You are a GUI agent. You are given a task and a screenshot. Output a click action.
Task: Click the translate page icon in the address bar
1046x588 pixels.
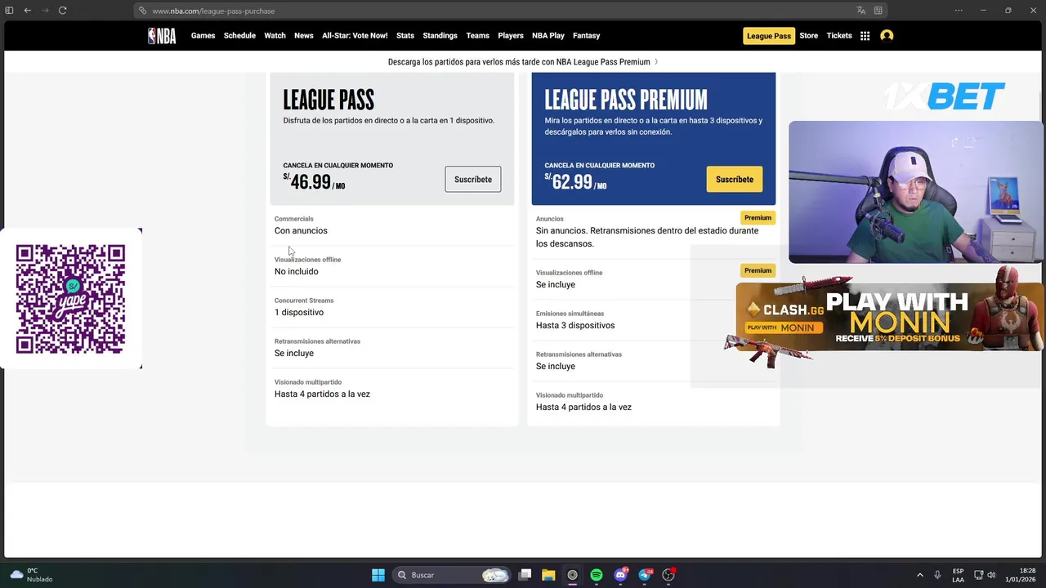(860, 11)
